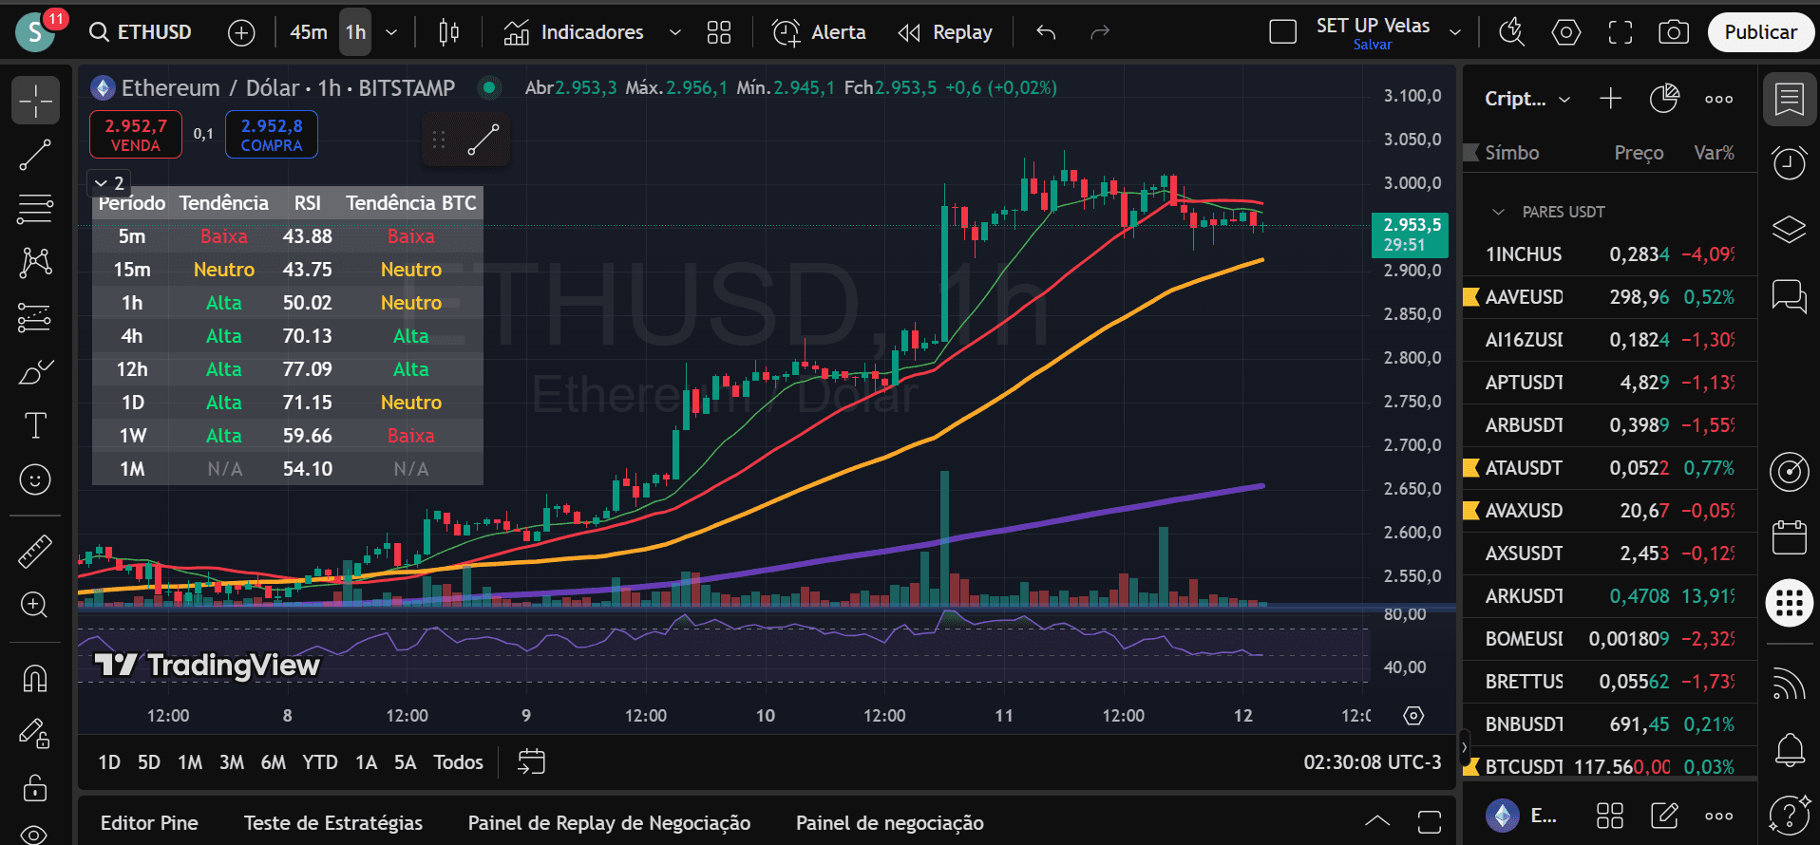
Task: Expand bottom panel with up chevron
Action: point(1377,822)
